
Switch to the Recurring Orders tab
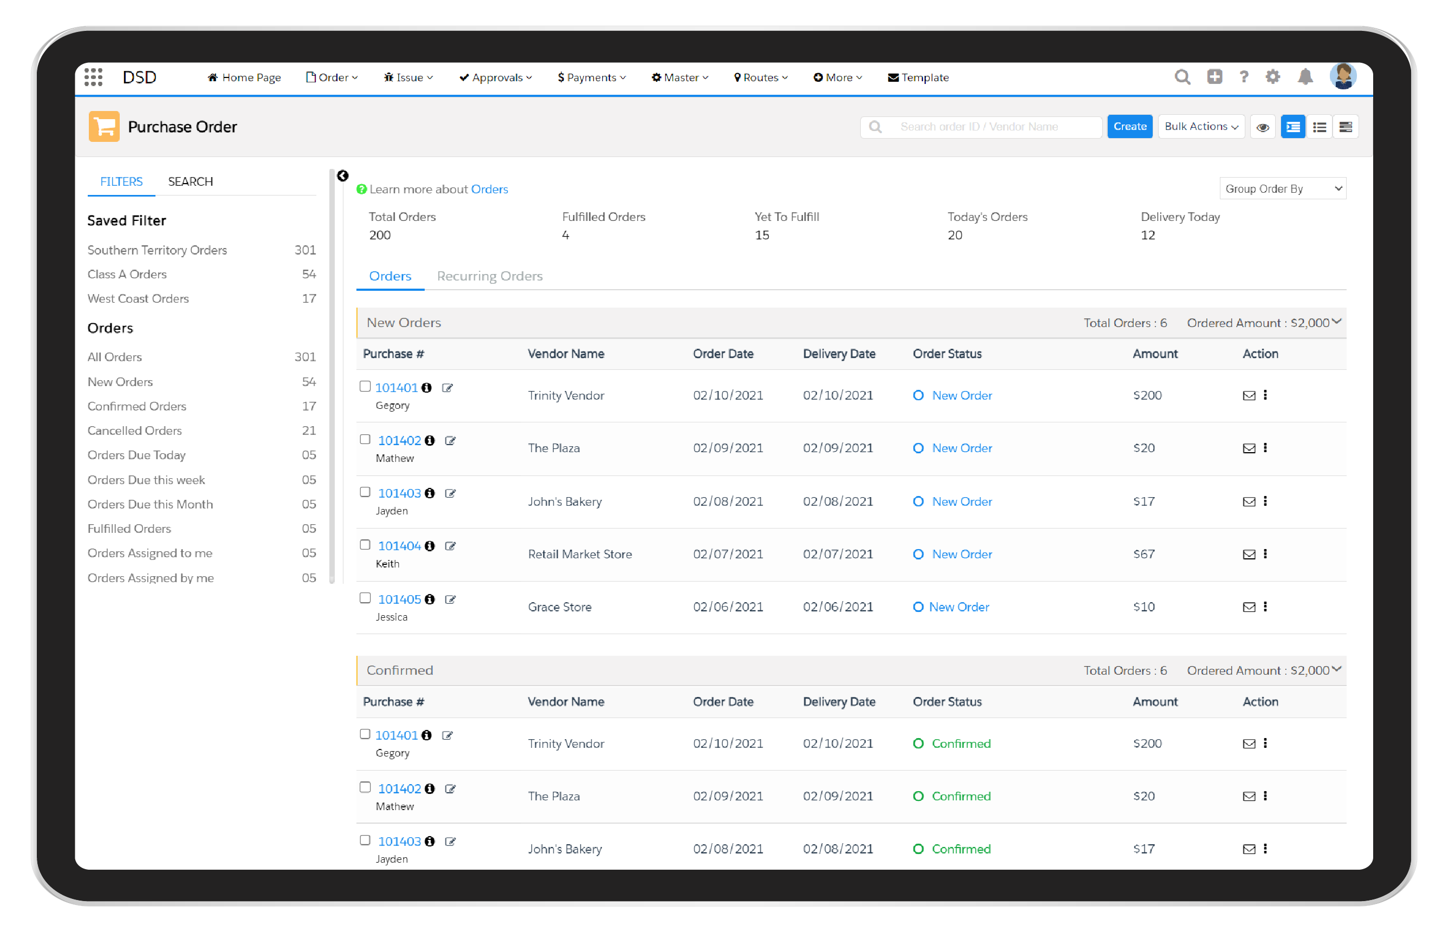tap(489, 276)
